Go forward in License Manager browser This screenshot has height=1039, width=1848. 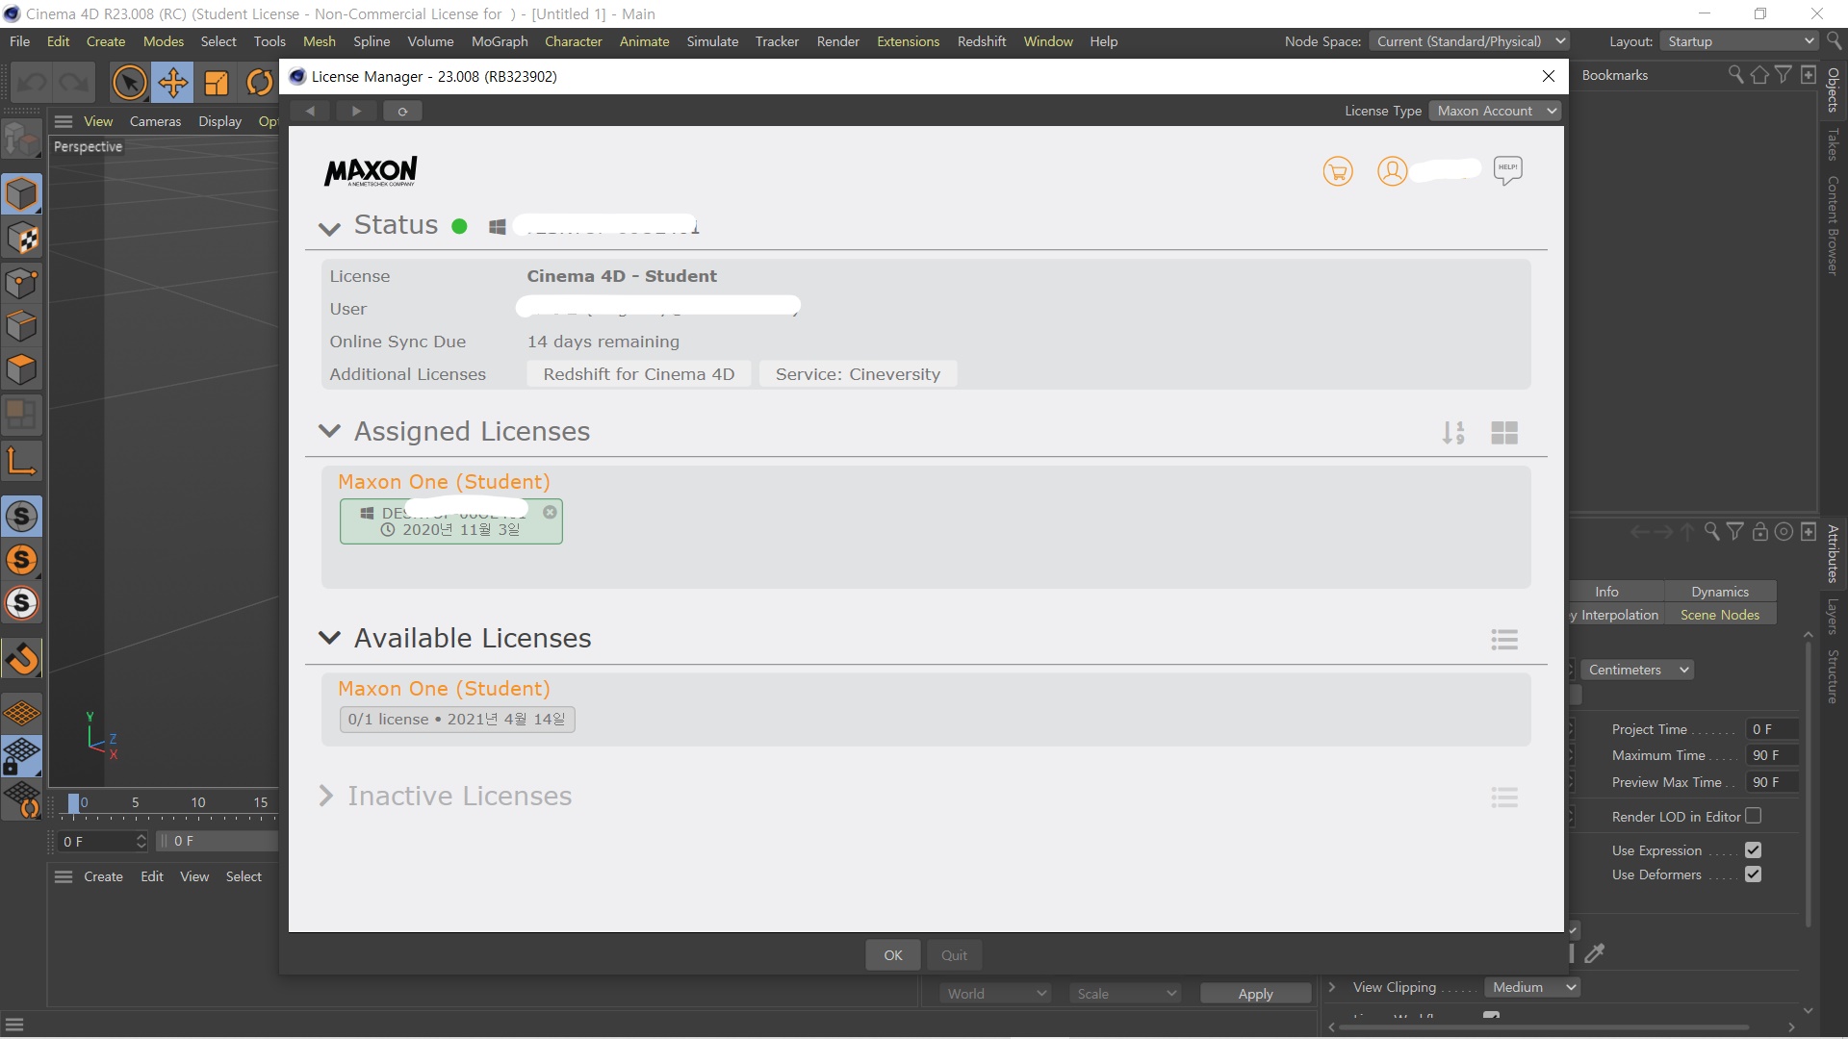356,111
